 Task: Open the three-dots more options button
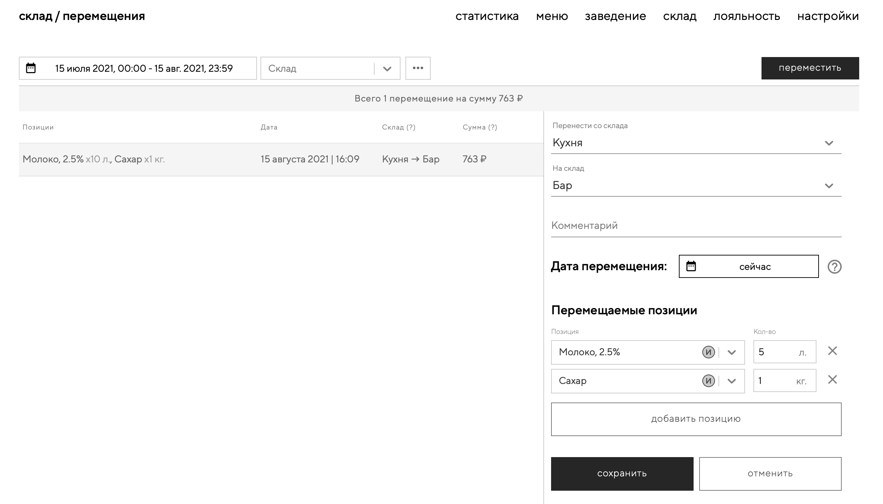tap(418, 68)
